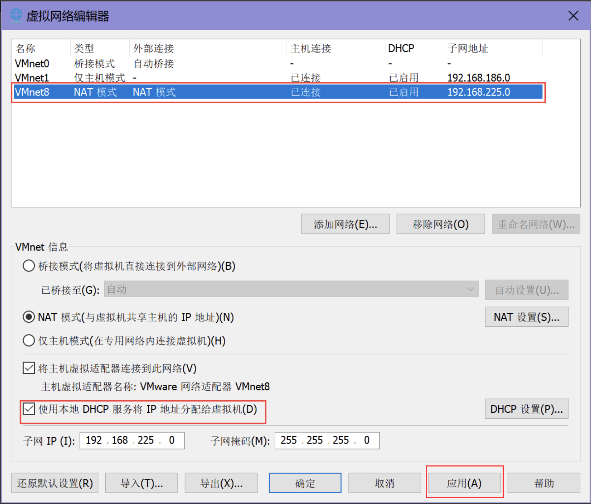The width and height of the screenshot is (591, 504).
Task: Toggle 将主机虚拟适配器连接到此网络 checkbox
Action: pos(29,368)
